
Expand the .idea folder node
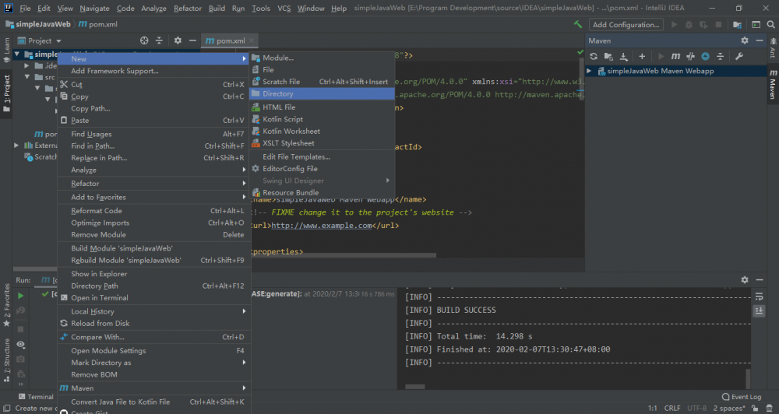27,65
